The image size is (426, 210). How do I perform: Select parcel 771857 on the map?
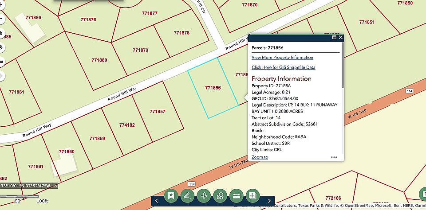coord(157,112)
